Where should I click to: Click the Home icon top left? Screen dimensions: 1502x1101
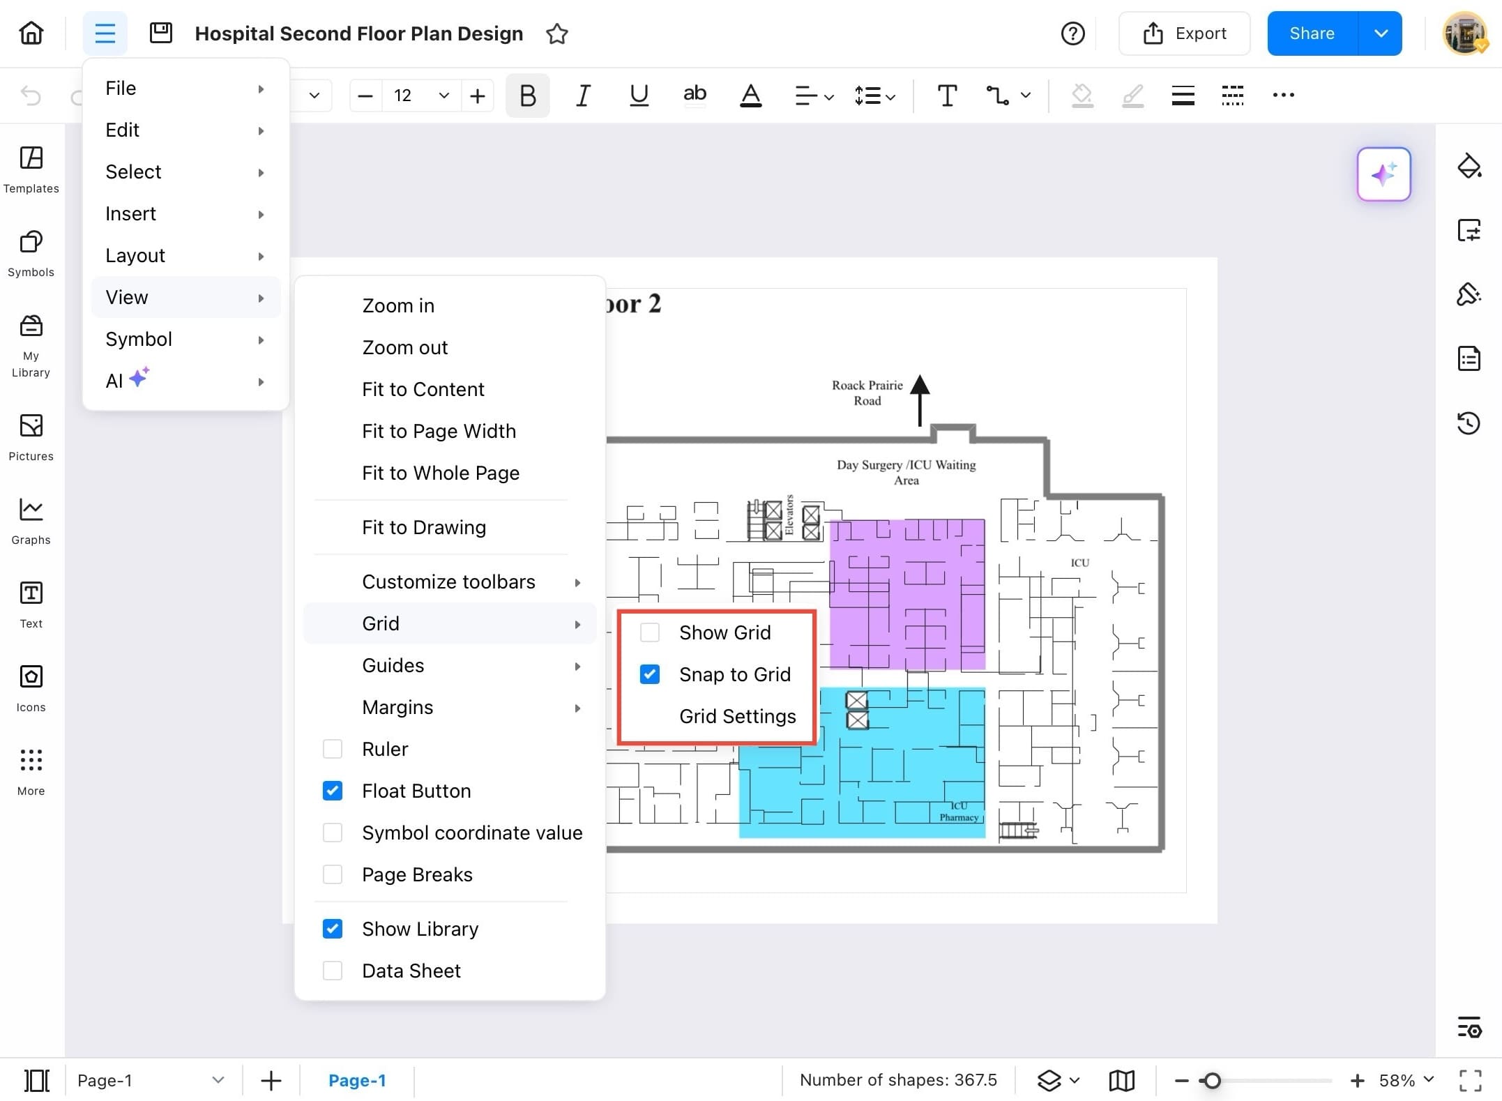point(31,33)
